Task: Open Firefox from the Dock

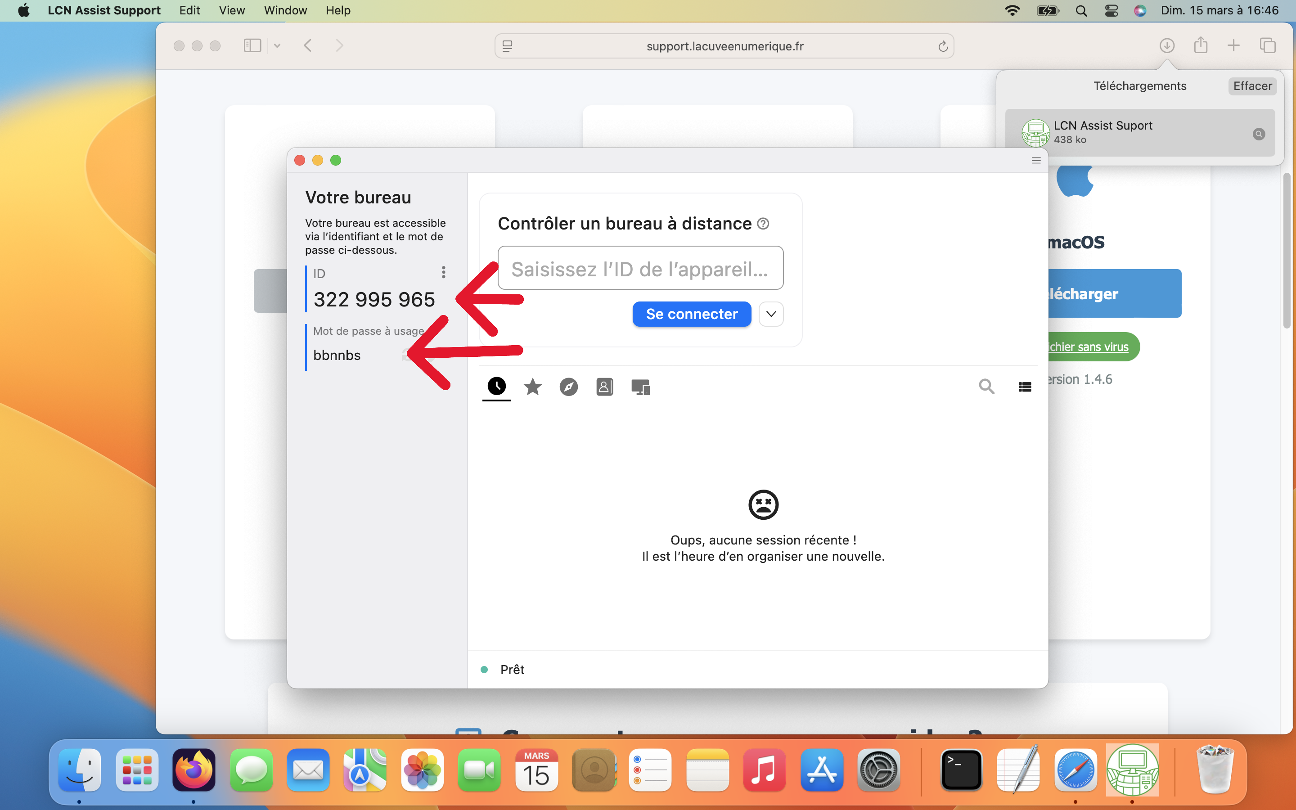Action: [x=193, y=770]
